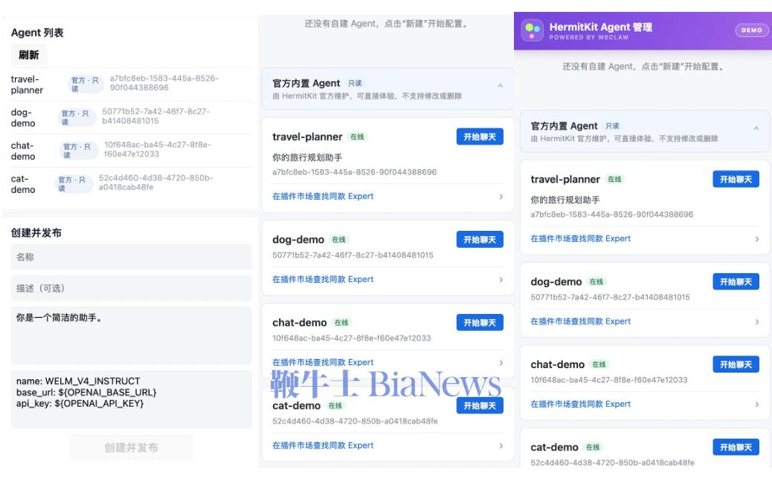Start chat with chat-demo in middle panel
Screen dimensions: 772x481
click(480, 322)
